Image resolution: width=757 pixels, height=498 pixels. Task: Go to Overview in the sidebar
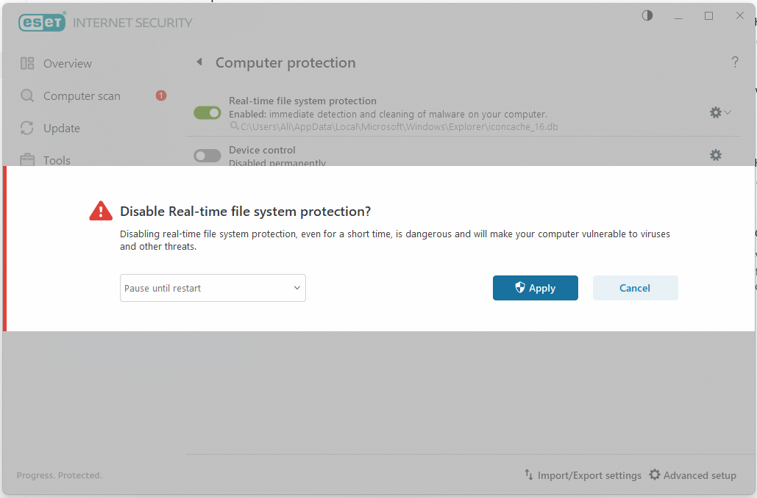coord(67,64)
